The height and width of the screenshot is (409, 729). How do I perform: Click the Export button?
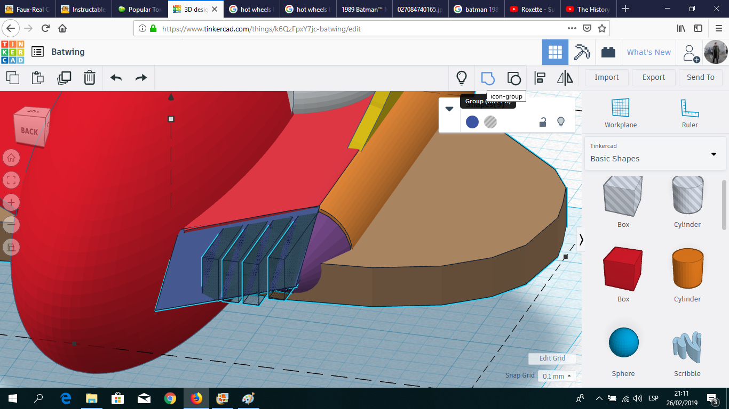coord(653,77)
